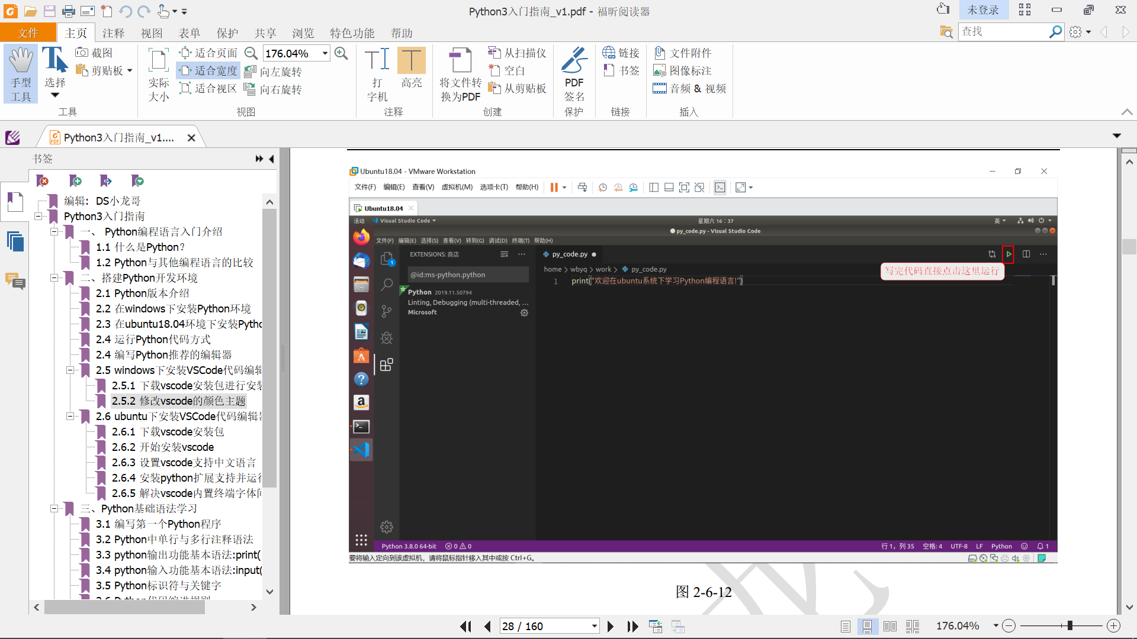Open the page number dropdown arrow

(x=594, y=626)
